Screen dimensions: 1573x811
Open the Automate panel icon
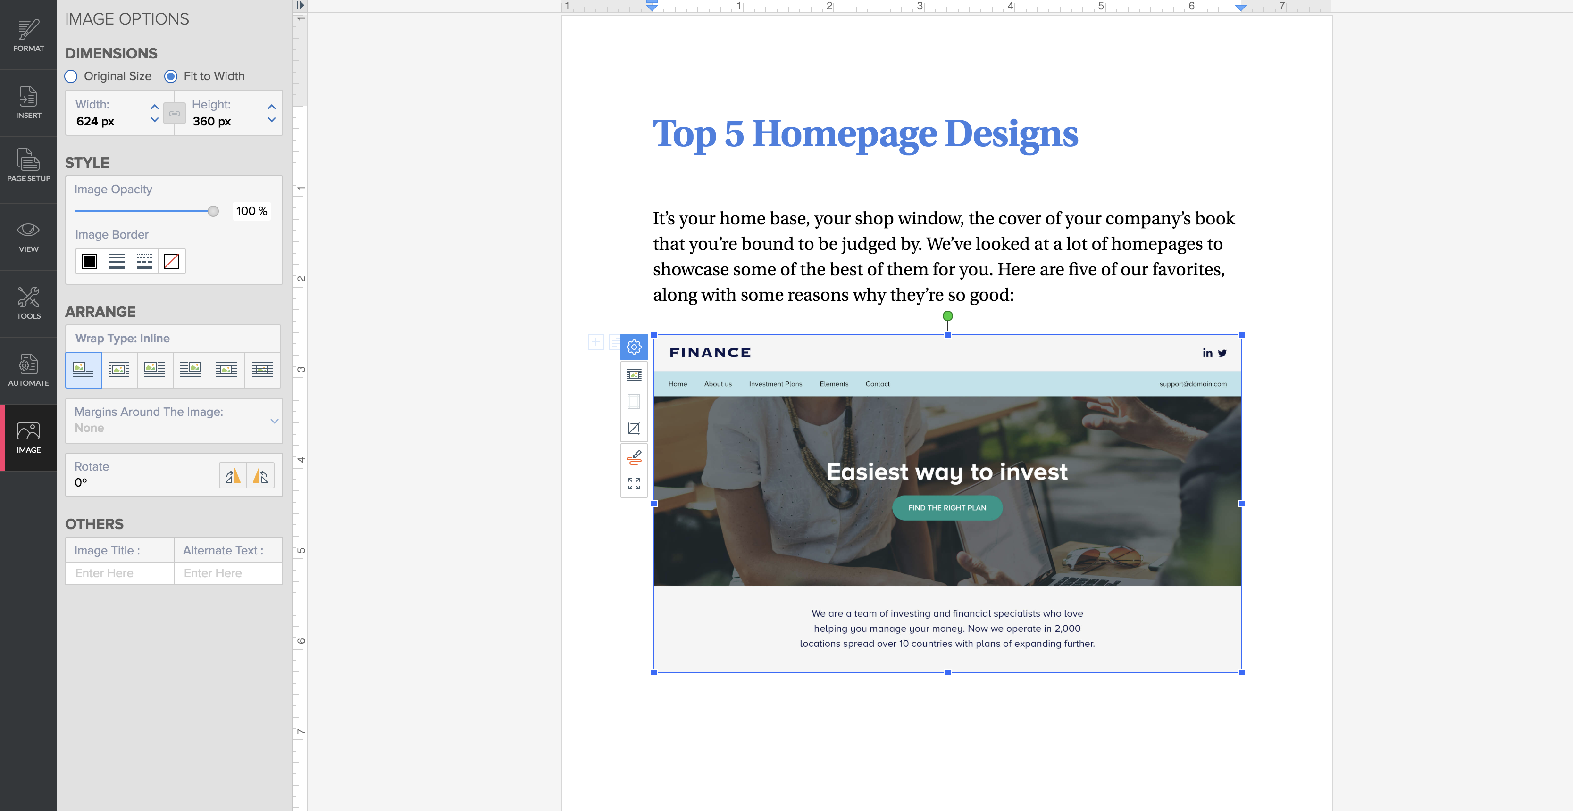pyautogui.click(x=28, y=370)
